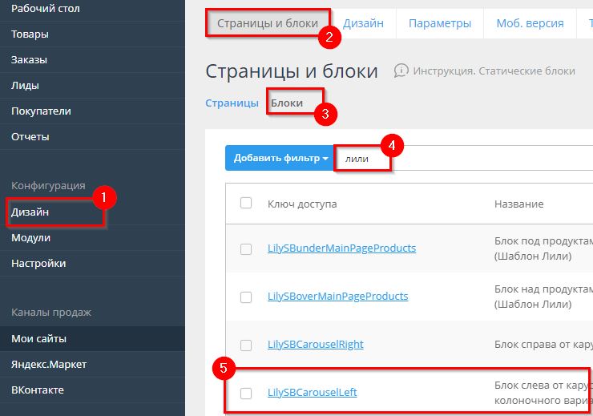Select checkbox for LilySBCarouselRight row

(246, 345)
